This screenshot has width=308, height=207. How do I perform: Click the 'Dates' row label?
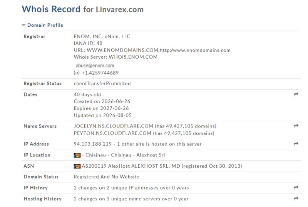click(x=30, y=94)
